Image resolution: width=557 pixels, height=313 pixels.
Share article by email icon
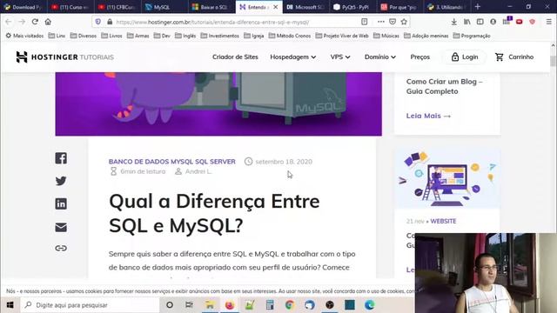[x=61, y=227]
